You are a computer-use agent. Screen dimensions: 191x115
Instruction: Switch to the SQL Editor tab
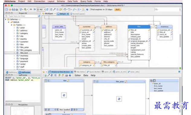(79, 72)
